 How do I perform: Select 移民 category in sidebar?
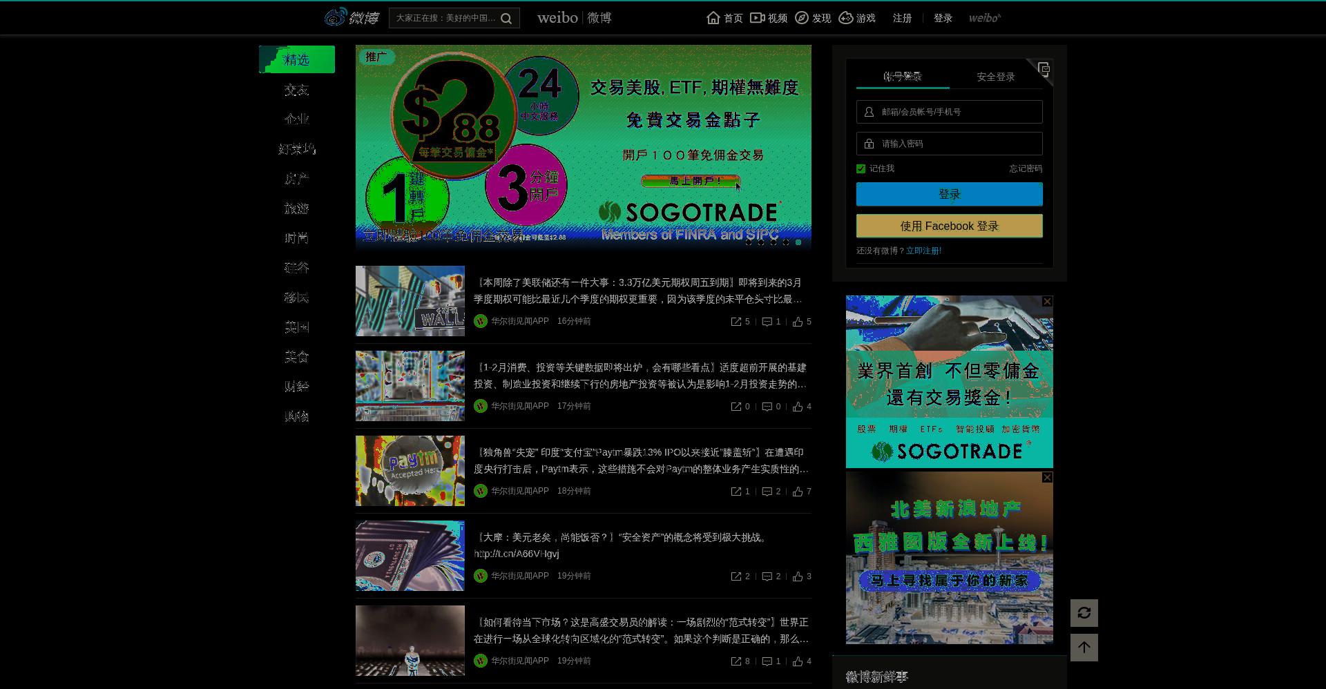click(x=297, y=298)
